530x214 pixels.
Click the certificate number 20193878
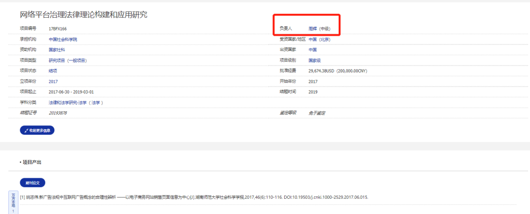click(x=57, y=113)
